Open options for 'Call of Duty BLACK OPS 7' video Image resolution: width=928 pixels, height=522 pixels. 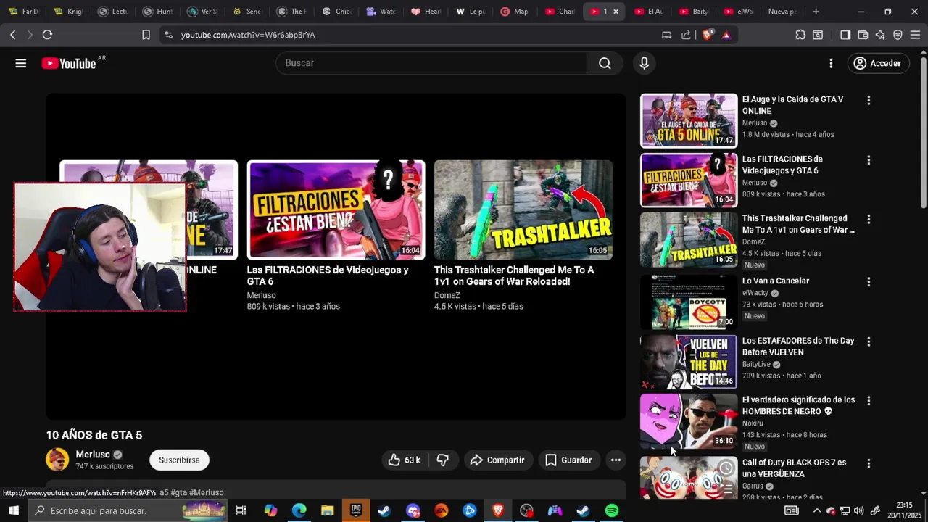pos(869,463)
